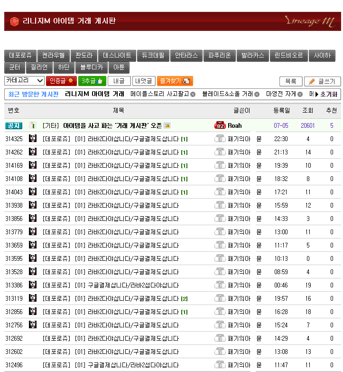Open post 314043 title

[x=133, y=192]
